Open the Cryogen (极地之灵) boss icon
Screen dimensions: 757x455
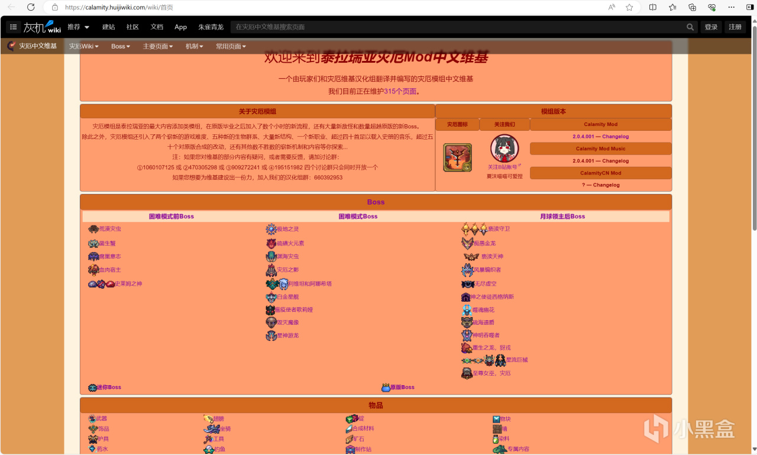(x=271, y=229)
